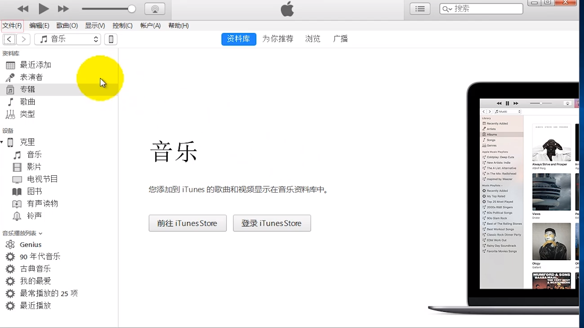Screen dimensions: 584x328
Task: Click the fast forward next track button
Action: tap(63, 9)
